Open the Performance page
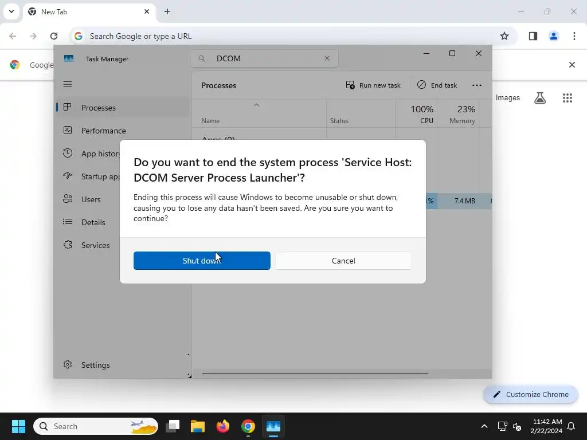This screenshot has height=440, width=587. pos(123,131)
